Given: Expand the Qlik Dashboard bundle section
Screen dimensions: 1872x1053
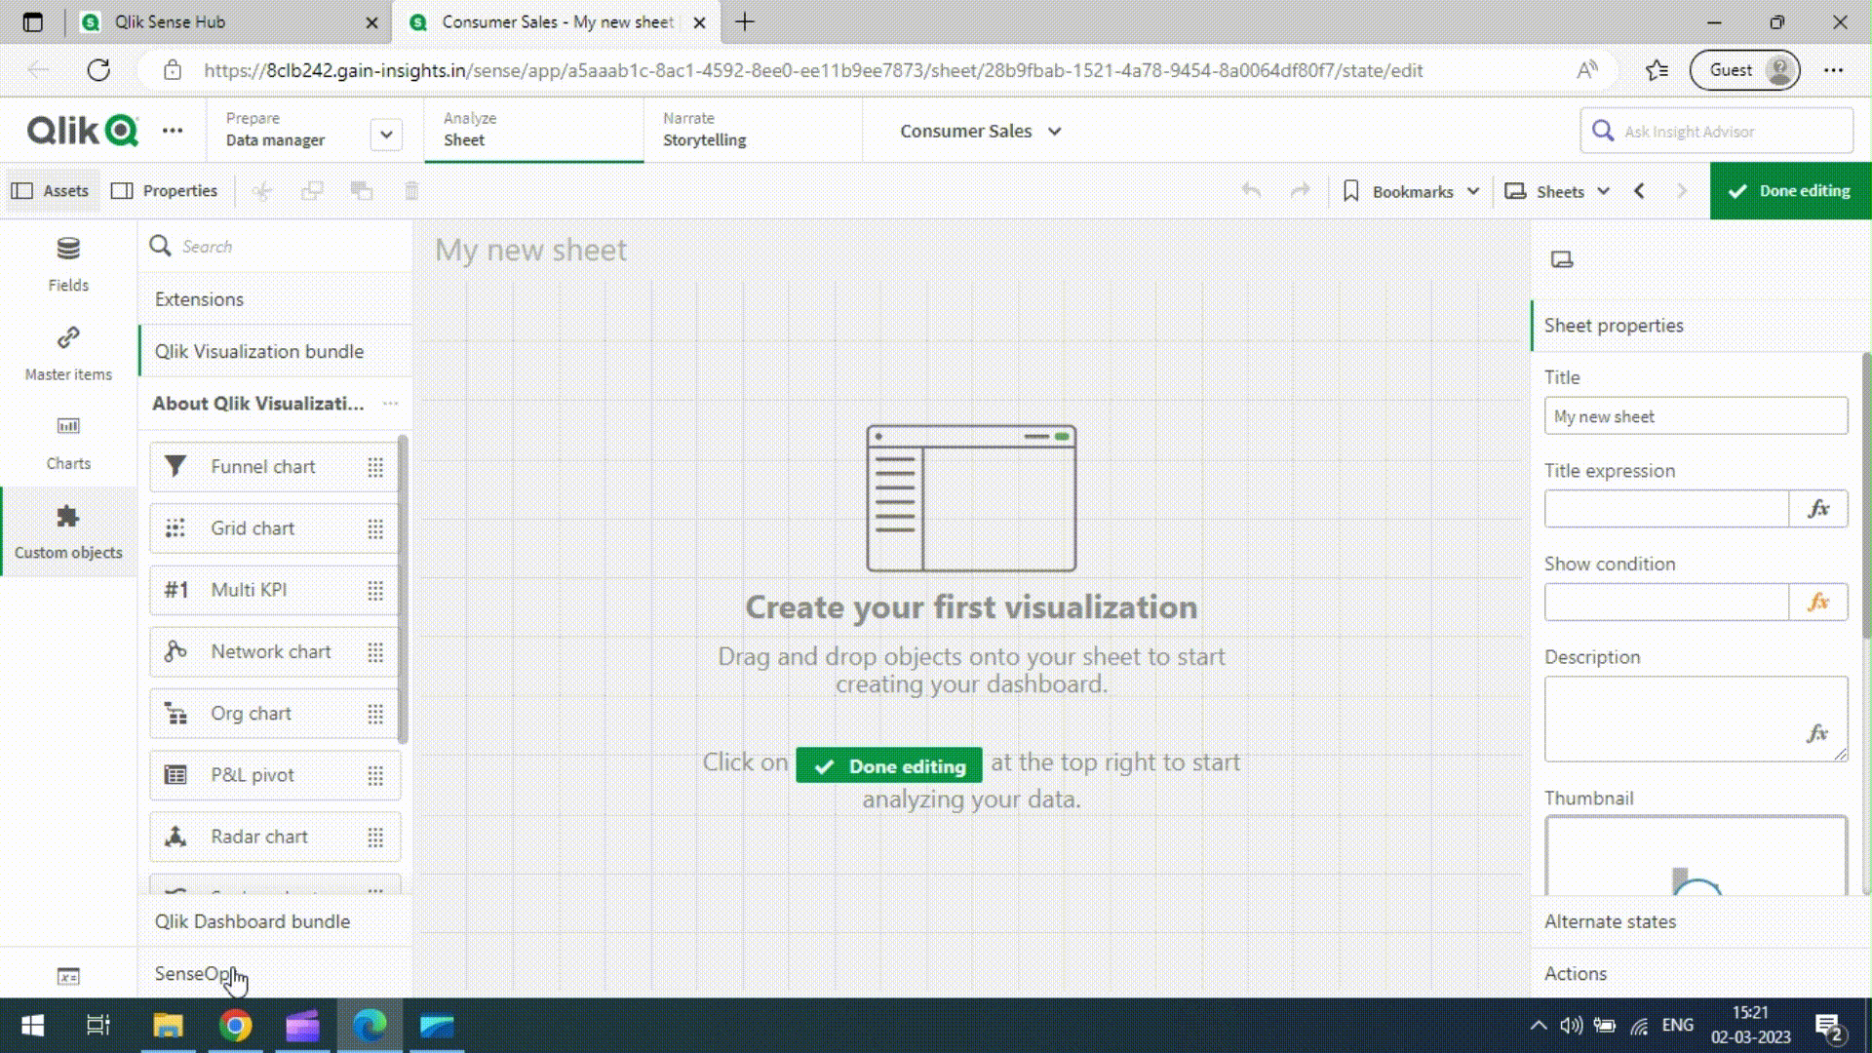Looking at the screenshot, I should coord(275,921).
